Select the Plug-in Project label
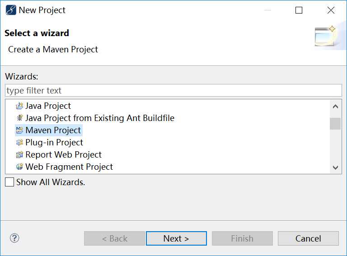 [x=54, y=143]
